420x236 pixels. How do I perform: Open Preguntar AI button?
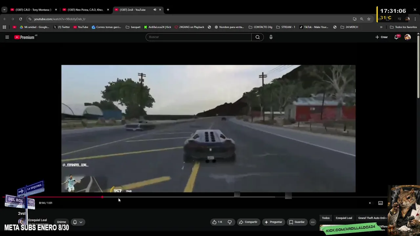pos(273,222)
